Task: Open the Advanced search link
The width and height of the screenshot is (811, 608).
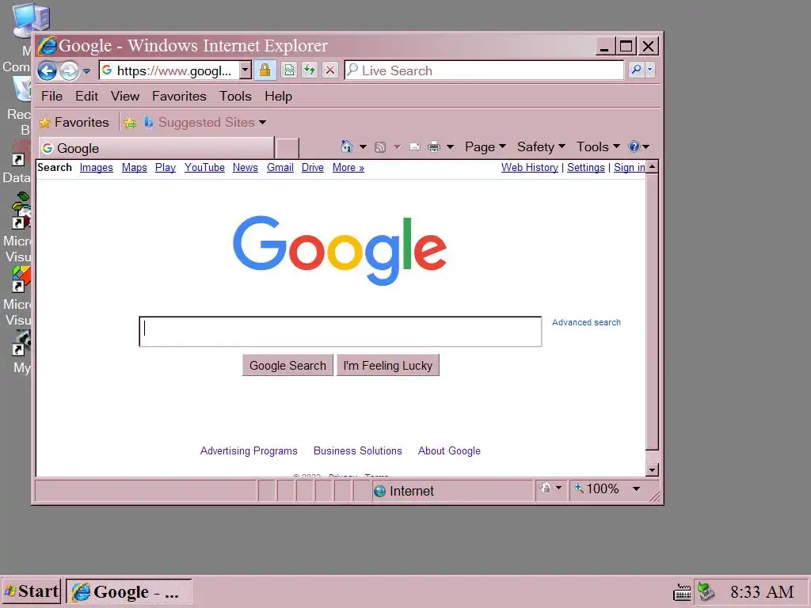Action: click(x=586, y=323)
